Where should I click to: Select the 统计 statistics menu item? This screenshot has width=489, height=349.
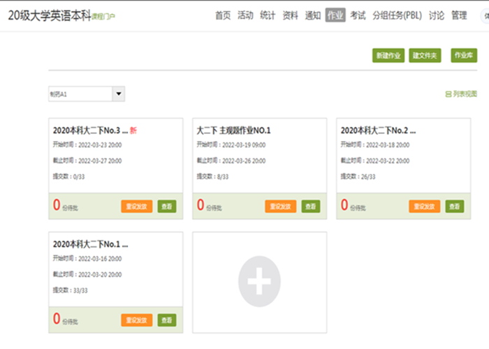(268, 15)
